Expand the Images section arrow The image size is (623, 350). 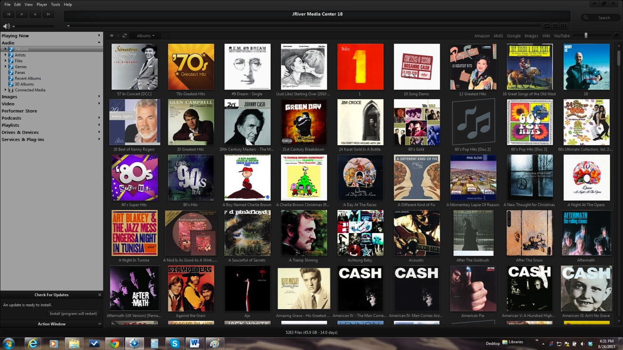(x=99, y=97)
